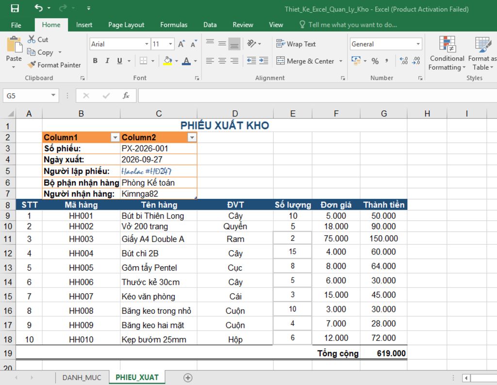Viewport: 497px width, 385px height.
Task: Align text to the right
Action: point(234,61)
